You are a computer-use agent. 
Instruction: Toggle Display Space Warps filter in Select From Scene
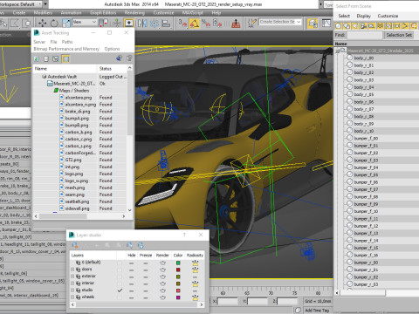(x=381, y=26)
